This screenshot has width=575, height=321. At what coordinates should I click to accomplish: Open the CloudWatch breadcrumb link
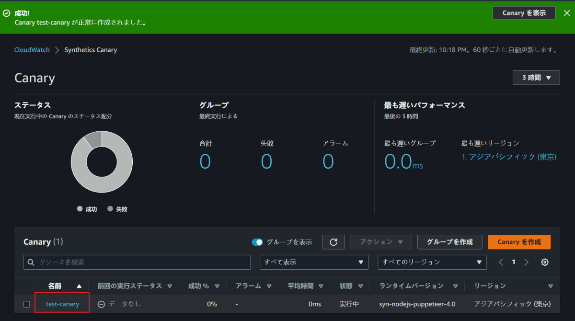pyautogui.click(x=32, y=50)
